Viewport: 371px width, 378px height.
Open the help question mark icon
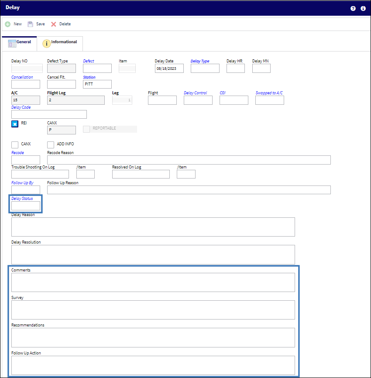(x=353, y=8)
